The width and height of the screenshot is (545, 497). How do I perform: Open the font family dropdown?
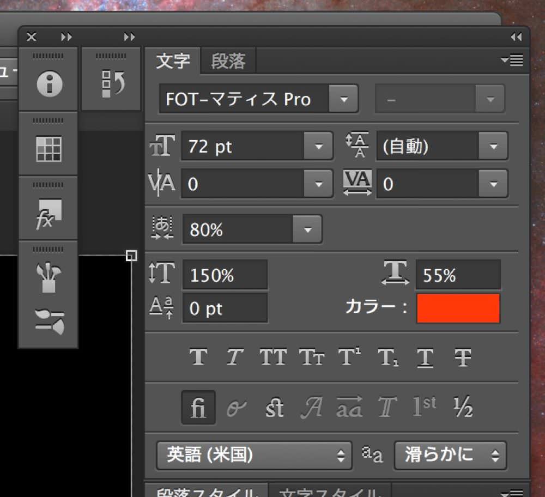click(343, 99)
